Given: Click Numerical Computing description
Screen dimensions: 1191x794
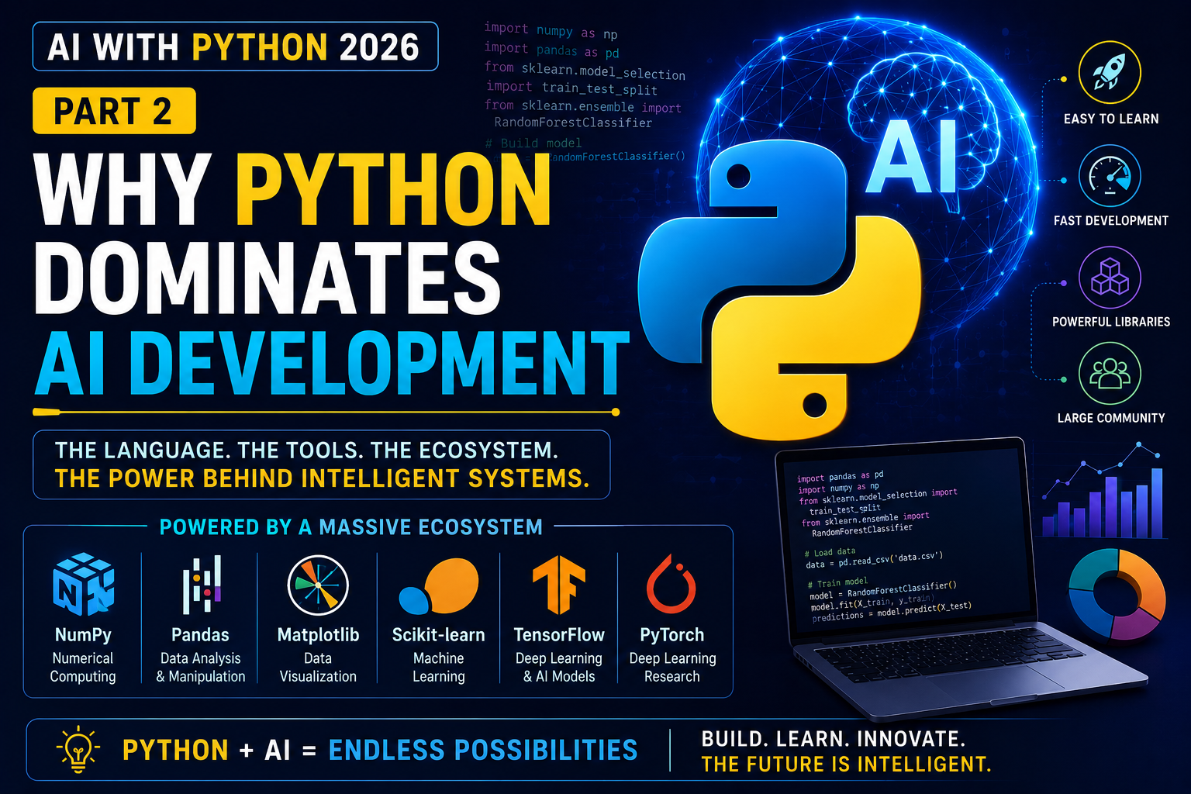Looking at the screenshot, I should tap(83, 668).
